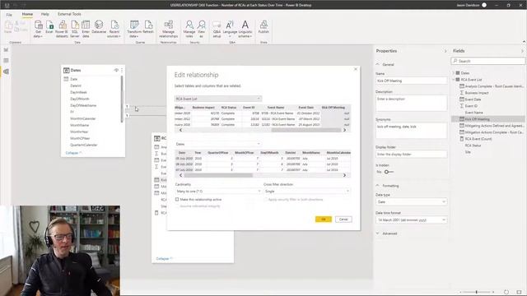Open the Get data menu
527x296 pixels.
[x=38, y=29]
